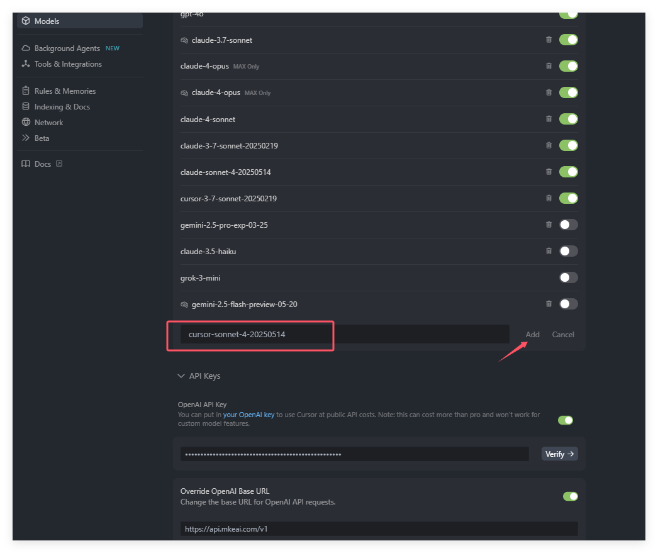Delete claude-4-opus row without brain icon

point(549,66)
